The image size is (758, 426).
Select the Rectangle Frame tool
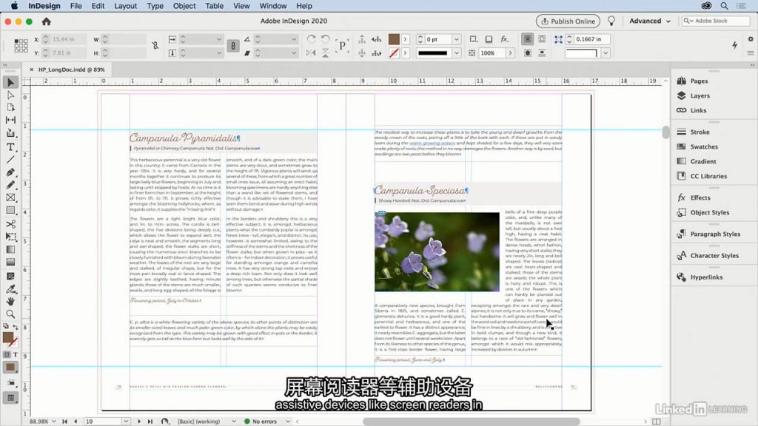point(10,197)
